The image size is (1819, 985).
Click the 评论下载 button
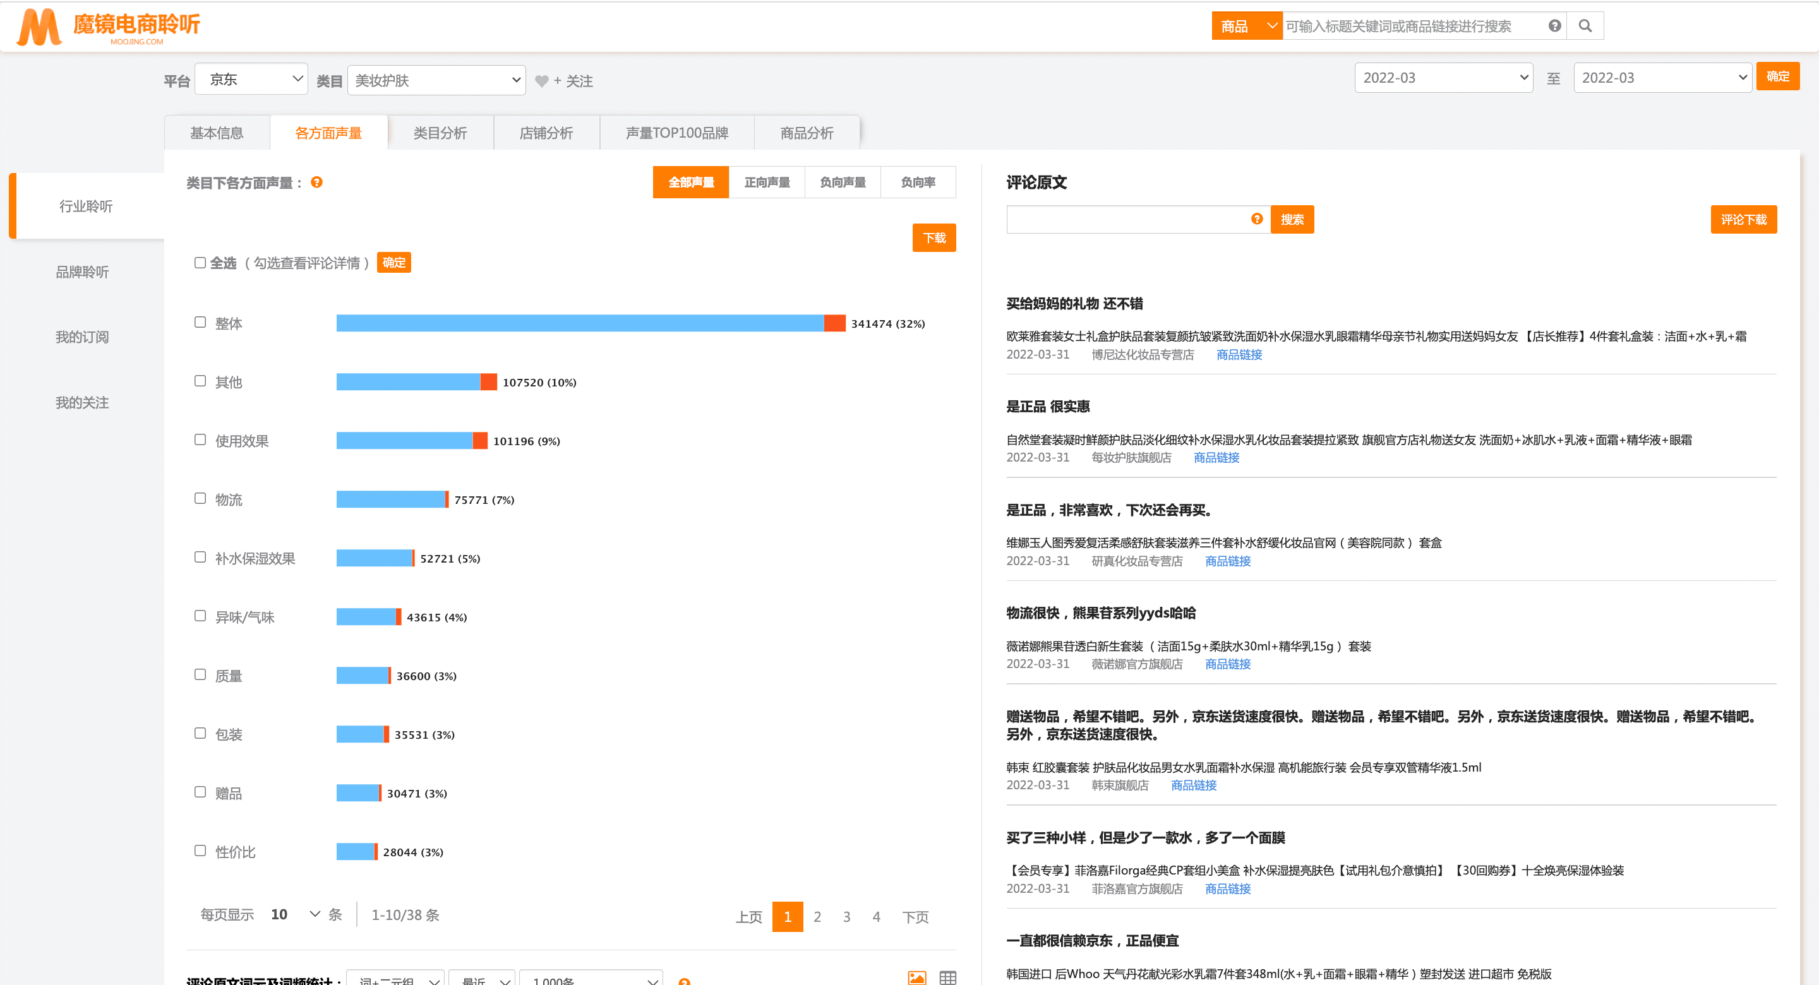coord(1743,220)
